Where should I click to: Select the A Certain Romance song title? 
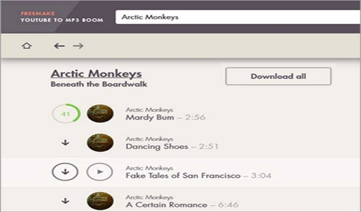click(x=166, y=205)
